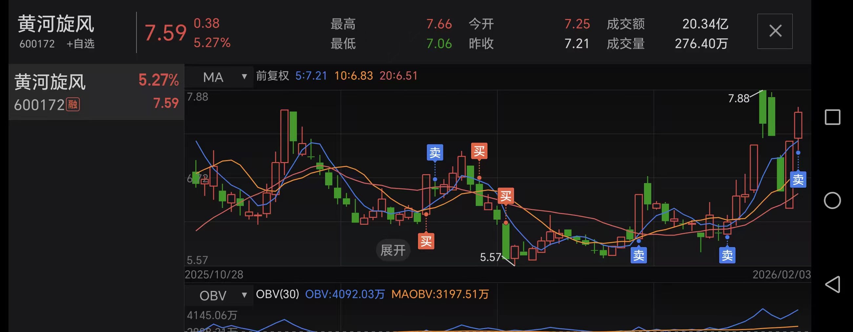Screen dimensions: 853x332
Task: Click the 5.57 low price annotation on the chart
Action: (490, 257)
